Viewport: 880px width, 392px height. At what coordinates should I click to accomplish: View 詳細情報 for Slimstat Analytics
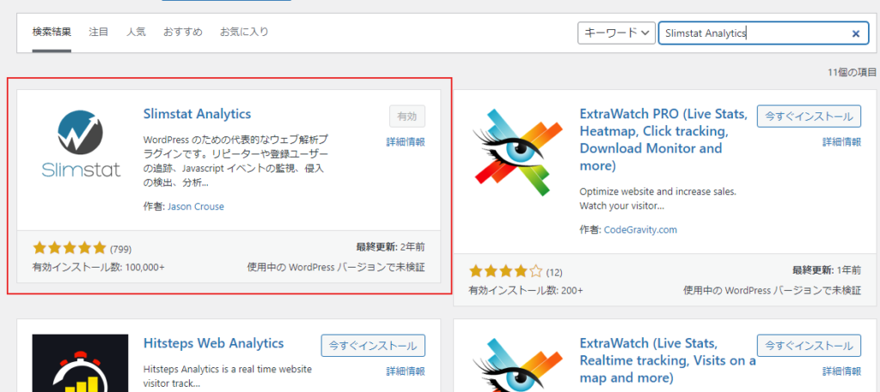click(406, 142)
